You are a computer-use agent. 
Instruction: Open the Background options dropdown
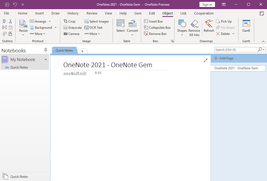click(x=55, y=27)
